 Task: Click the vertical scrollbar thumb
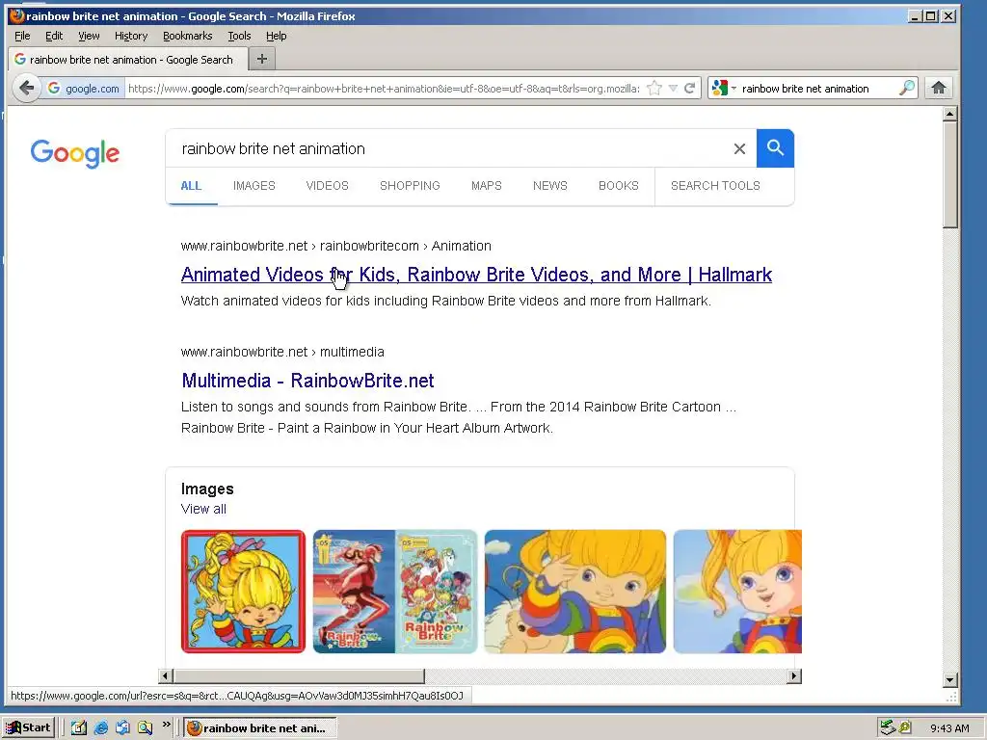point(950,175)
